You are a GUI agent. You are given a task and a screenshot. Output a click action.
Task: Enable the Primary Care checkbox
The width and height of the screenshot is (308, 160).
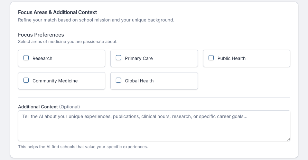(x=118, y=58)
